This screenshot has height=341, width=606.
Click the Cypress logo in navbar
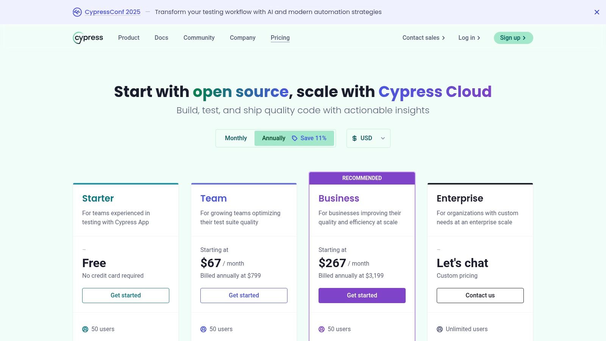[88, 38]
